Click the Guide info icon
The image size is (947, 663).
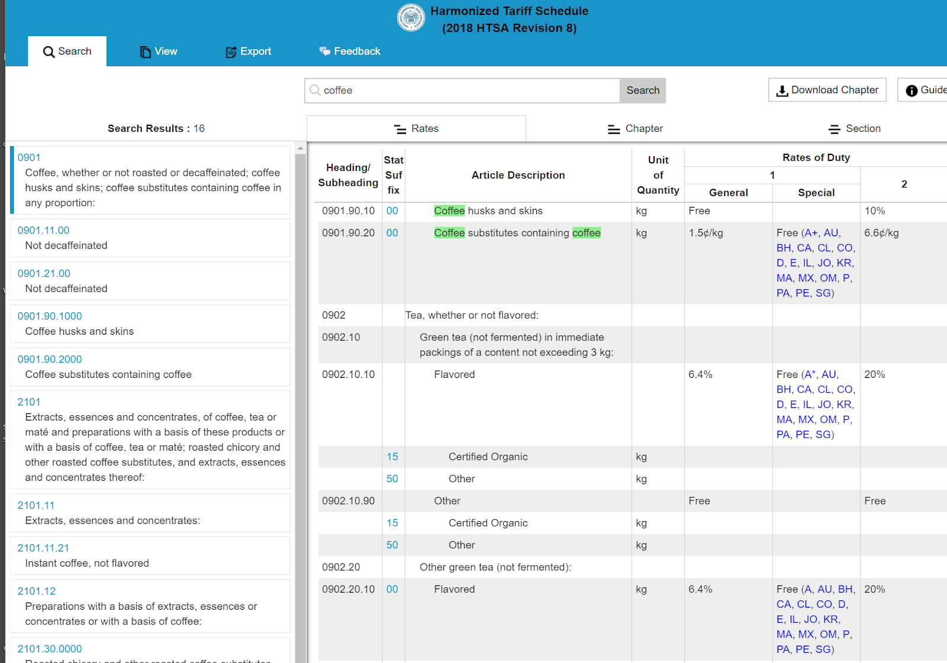point(912,90)
